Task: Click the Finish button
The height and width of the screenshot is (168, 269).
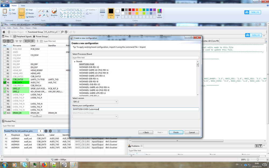Action: click(x=176, y=132)
